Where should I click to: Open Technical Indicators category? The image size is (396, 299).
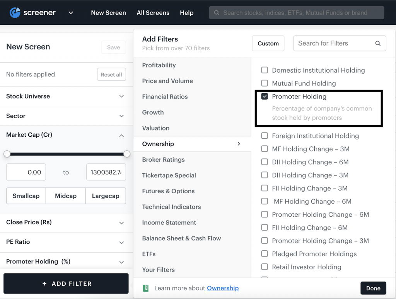(x=192, y=207)
